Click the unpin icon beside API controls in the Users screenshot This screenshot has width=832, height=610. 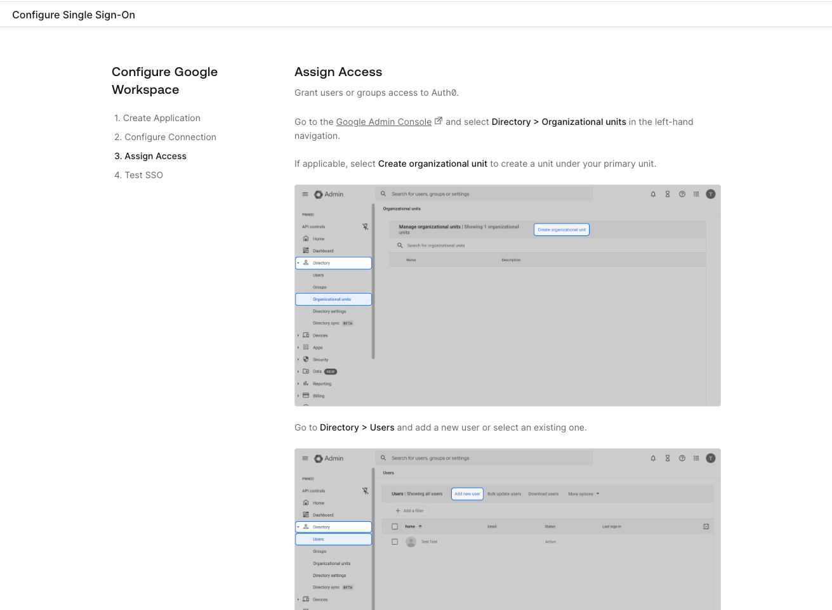tap(365, 491)
